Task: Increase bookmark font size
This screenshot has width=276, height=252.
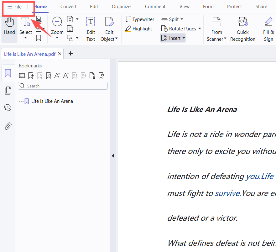Action: [x=57, y=76]
